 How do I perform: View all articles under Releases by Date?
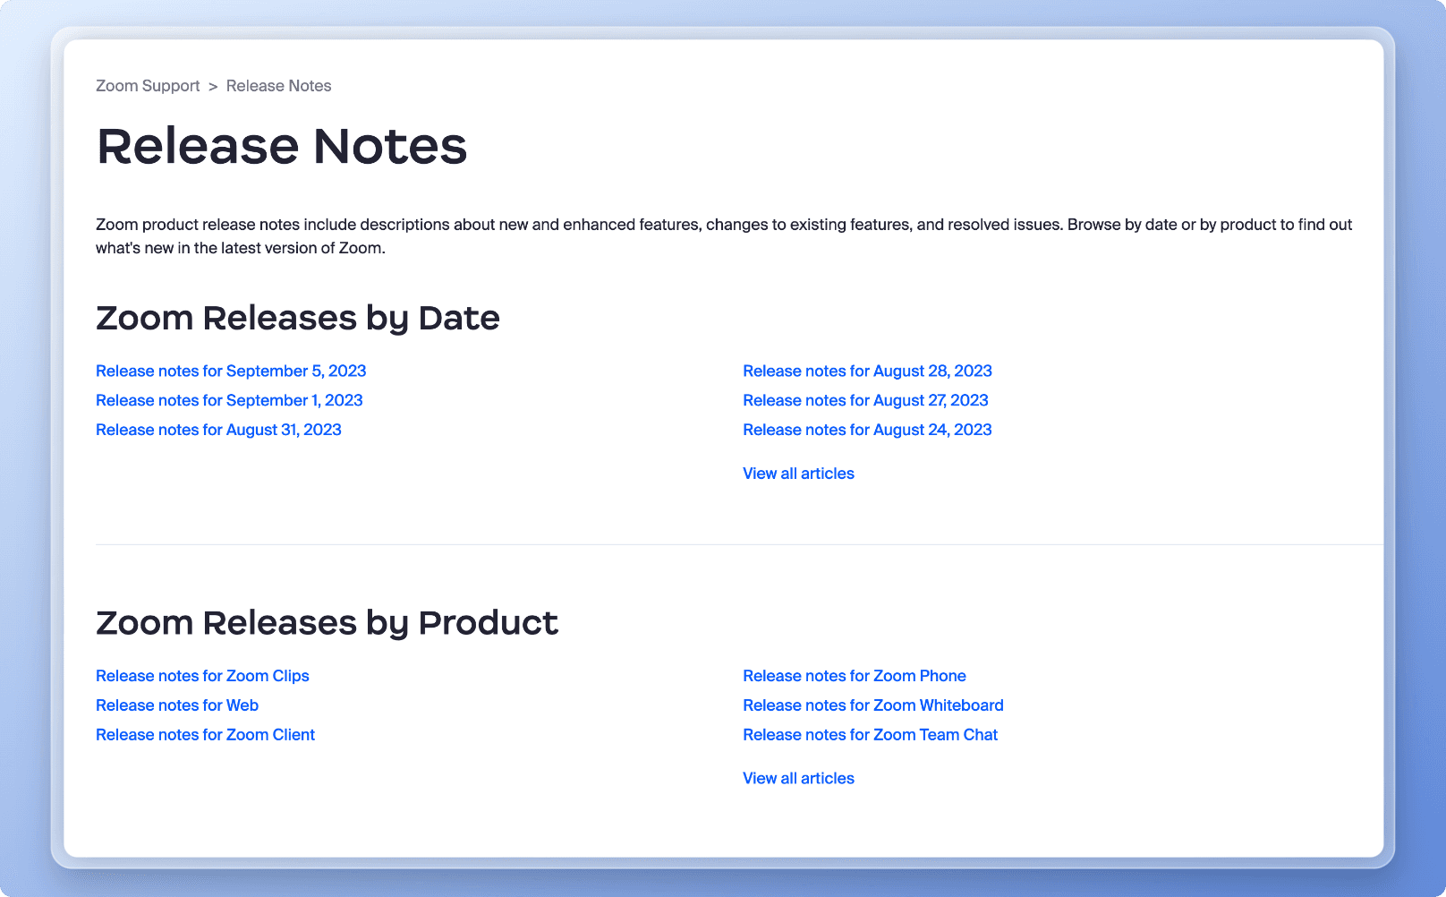798,474
